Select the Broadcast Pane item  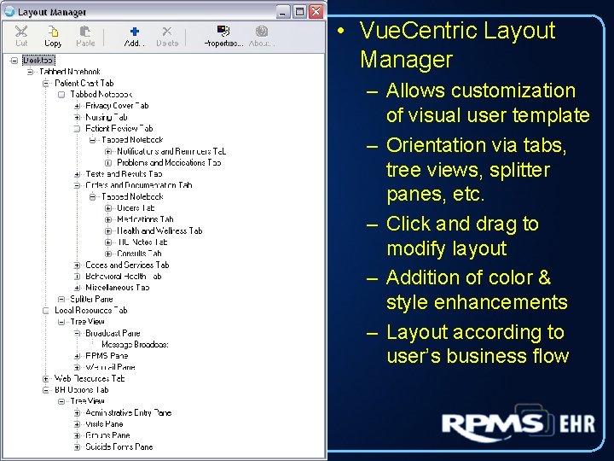coord(113,333)
